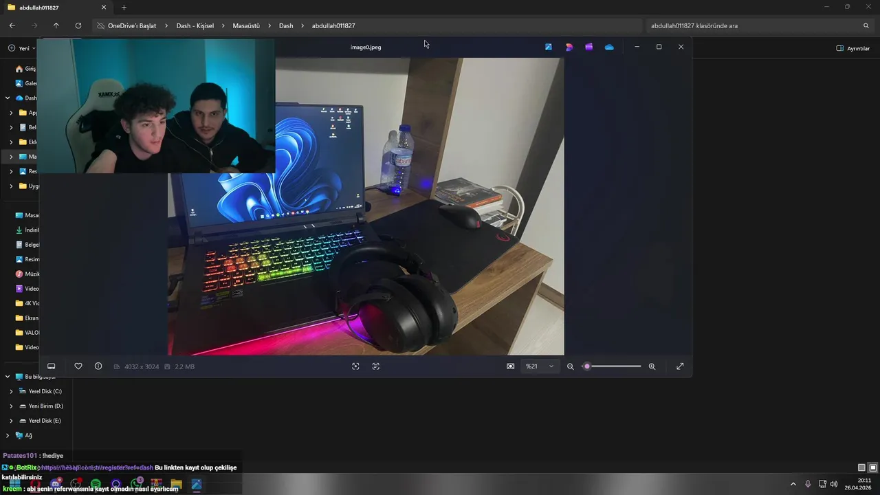Open the volume speaker tray icon
Screen dimensions: 880x495
[834, 484]
